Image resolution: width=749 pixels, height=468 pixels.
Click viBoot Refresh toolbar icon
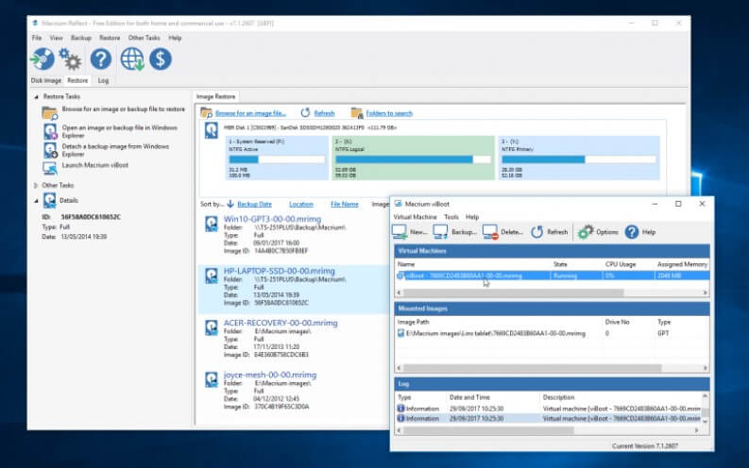point(537,232)
